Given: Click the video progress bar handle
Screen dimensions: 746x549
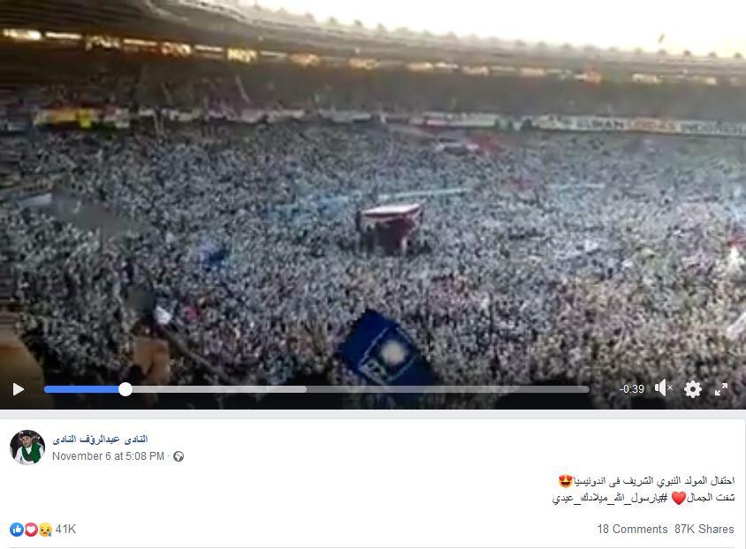Looking at the screenshot, I should click(126, 389).
